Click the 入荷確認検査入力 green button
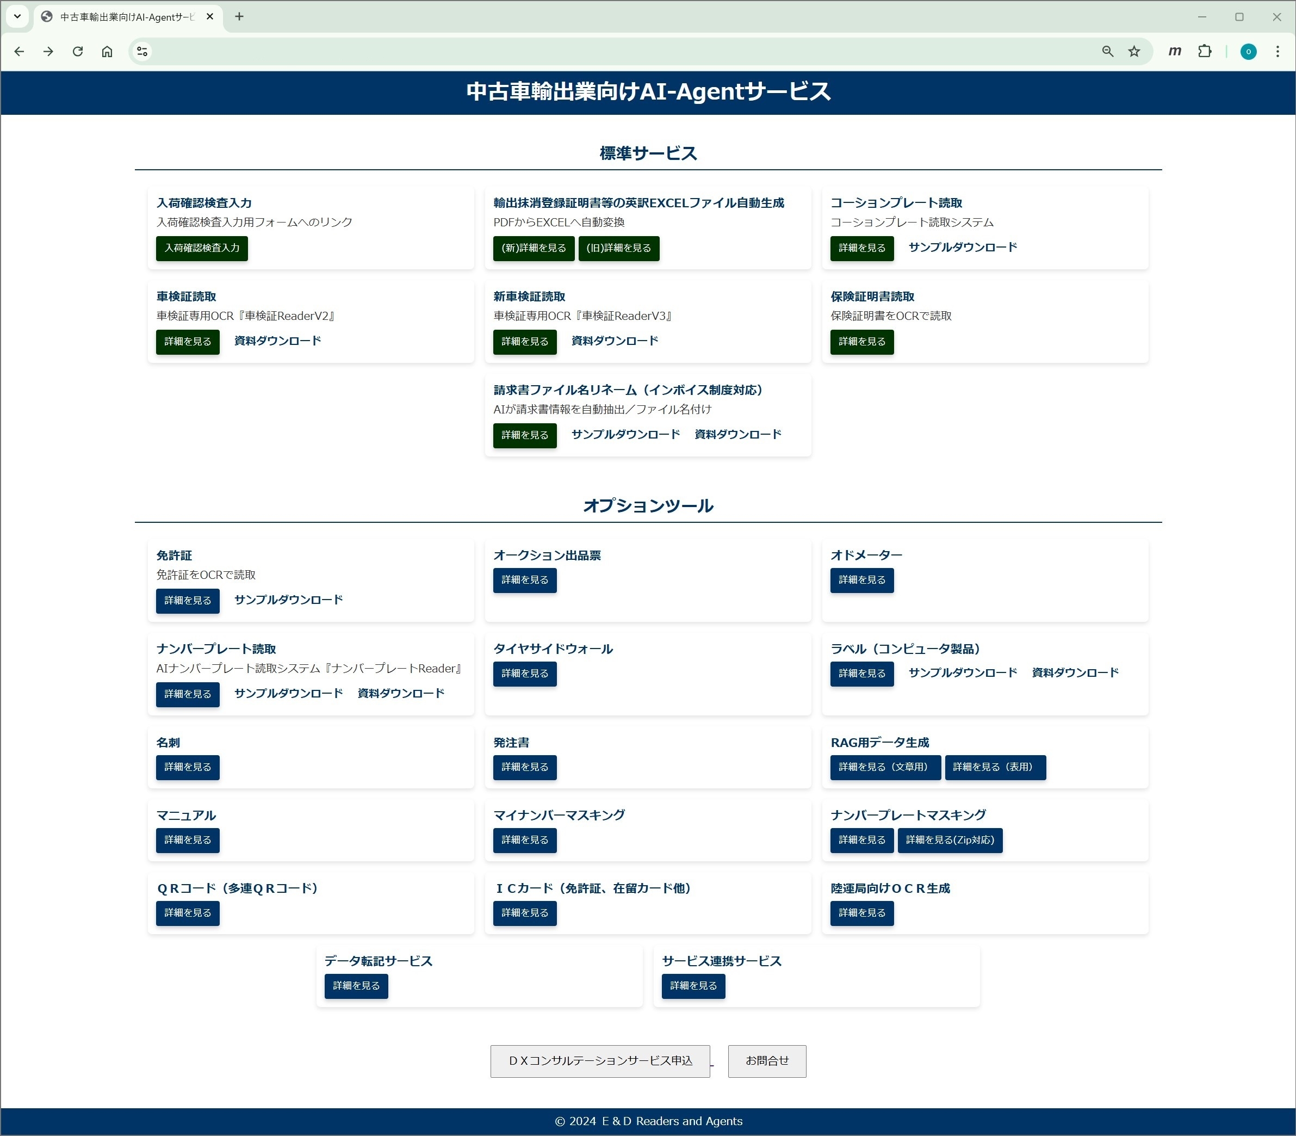The width and height of the screenshot is (1296, 1136). (x=202, y=248)
